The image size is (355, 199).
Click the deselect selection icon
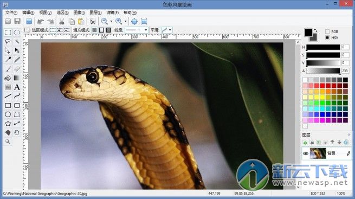[93, 22]
